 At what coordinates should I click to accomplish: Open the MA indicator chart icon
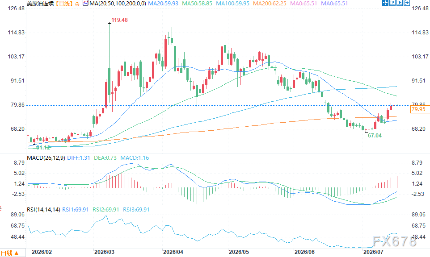coord(85,3)
